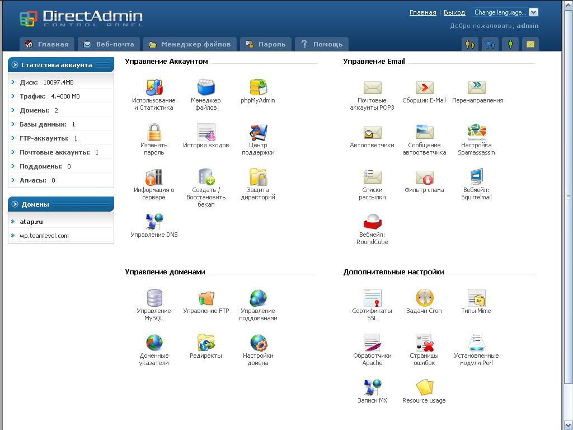Open the Менеджер файлов tab
The image size is (573, 430).
[190, 44]
